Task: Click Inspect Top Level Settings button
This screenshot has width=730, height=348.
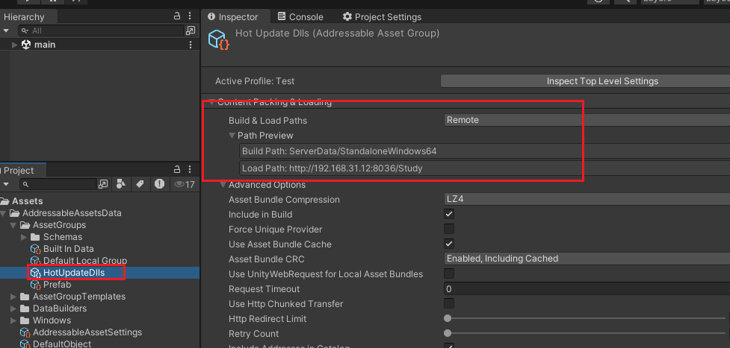Action: click(585, 80)
